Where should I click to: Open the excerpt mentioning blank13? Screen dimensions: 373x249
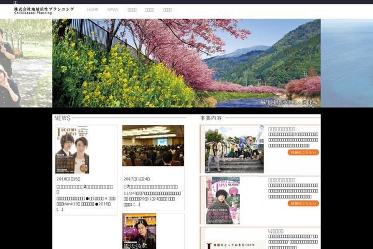(x=86, y=204)
